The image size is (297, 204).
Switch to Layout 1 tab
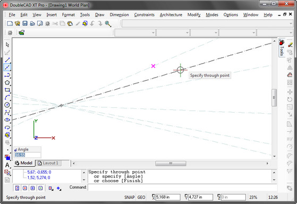(48, 163)
